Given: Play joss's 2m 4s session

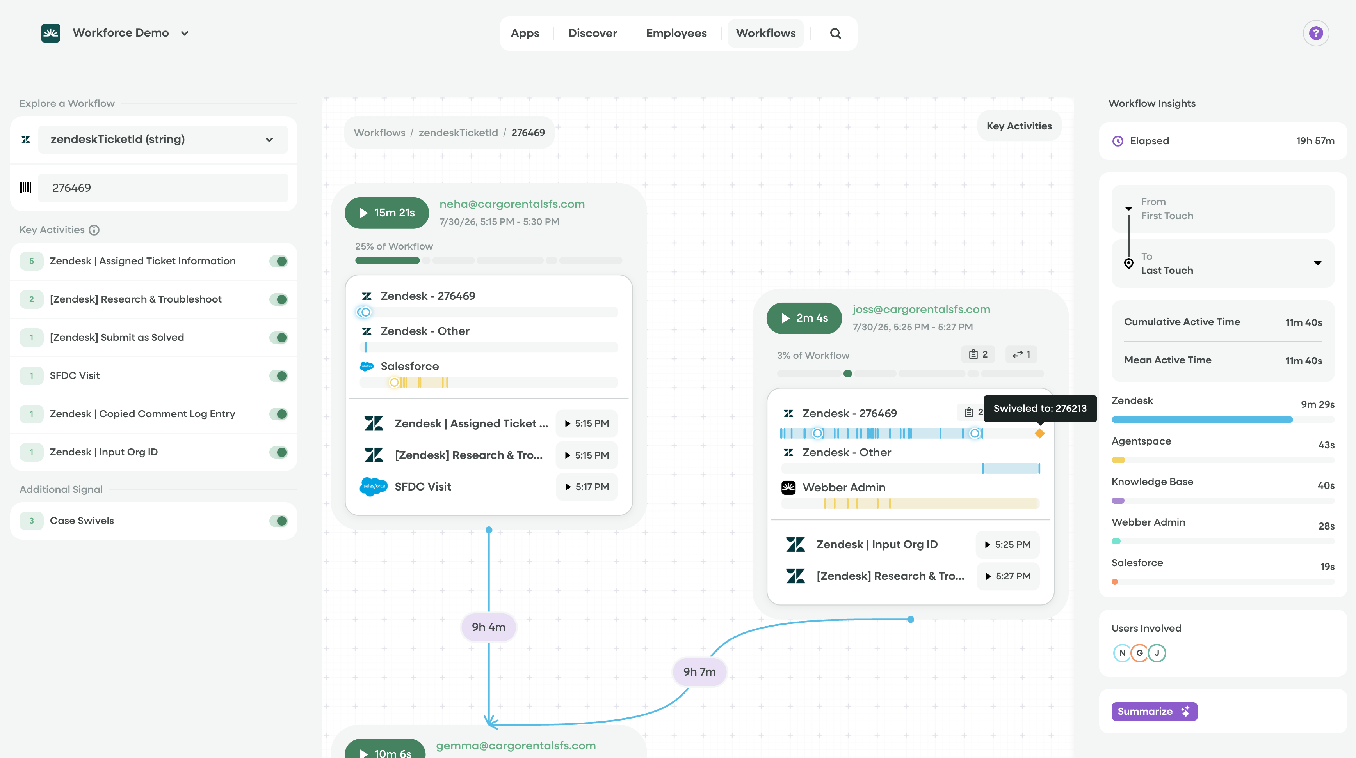Looking at the screenshot, I should click(804, 318).
